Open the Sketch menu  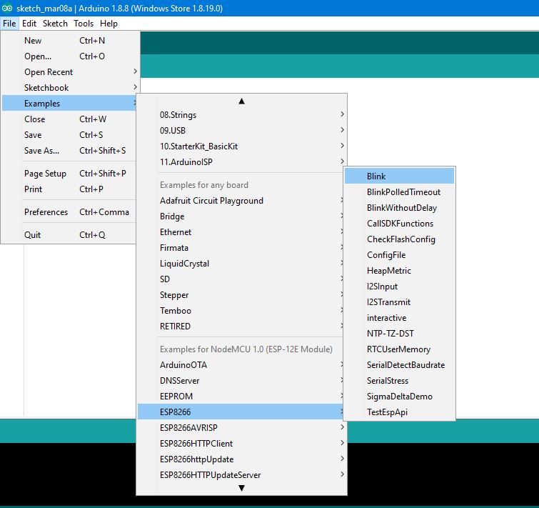[x=55, y=24]
